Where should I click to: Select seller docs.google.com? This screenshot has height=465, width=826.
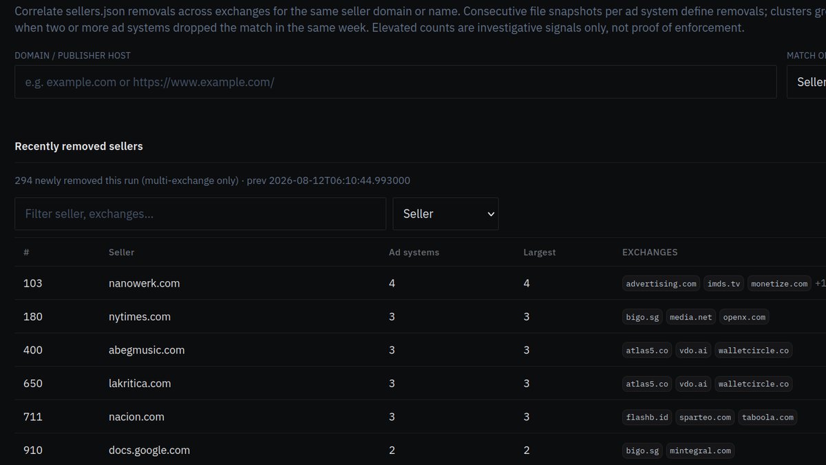(x=149, y=450)
